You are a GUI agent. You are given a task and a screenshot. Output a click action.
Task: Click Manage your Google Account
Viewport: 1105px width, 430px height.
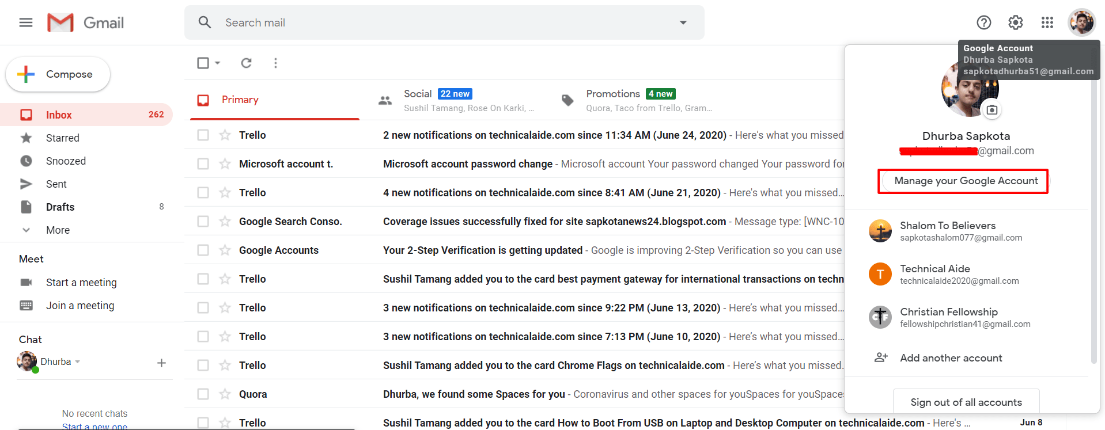click(966, 181)
